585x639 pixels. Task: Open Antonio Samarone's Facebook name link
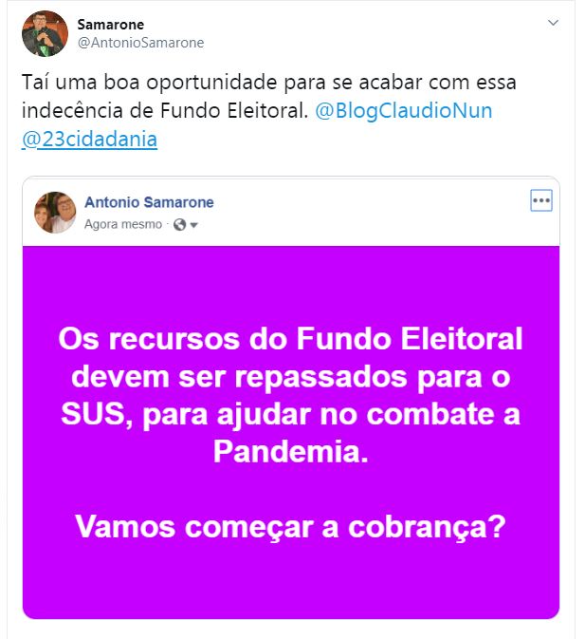[x=149, y=202]
